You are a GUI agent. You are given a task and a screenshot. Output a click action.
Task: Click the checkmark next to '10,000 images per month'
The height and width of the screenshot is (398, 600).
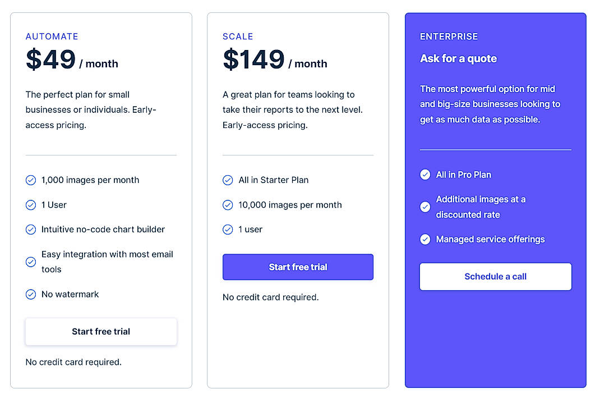pos(228,205)
